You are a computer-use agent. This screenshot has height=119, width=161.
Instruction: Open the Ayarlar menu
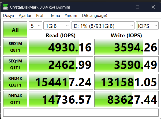(x=25, y=16)
